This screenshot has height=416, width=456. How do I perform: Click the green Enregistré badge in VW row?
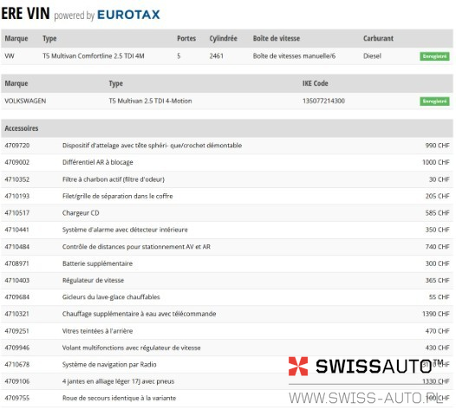[x=434, y=56]
